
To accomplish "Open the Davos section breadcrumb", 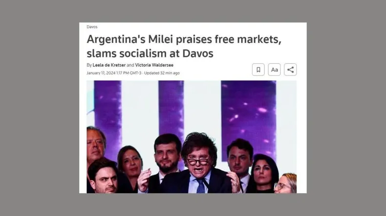I will 92,27.
